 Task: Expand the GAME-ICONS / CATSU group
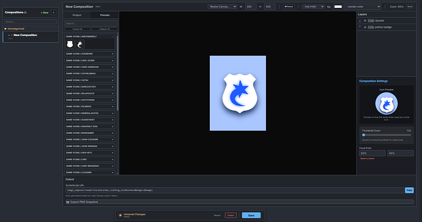90,80
